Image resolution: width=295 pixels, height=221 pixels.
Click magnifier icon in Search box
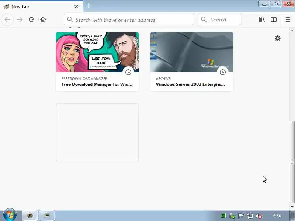tap(204, 20)
